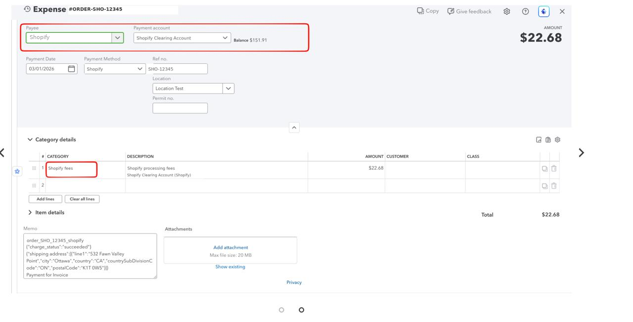633x322 pixels.
Task: Click the Payee field showing Shopify
Action: tap(69, 38)
